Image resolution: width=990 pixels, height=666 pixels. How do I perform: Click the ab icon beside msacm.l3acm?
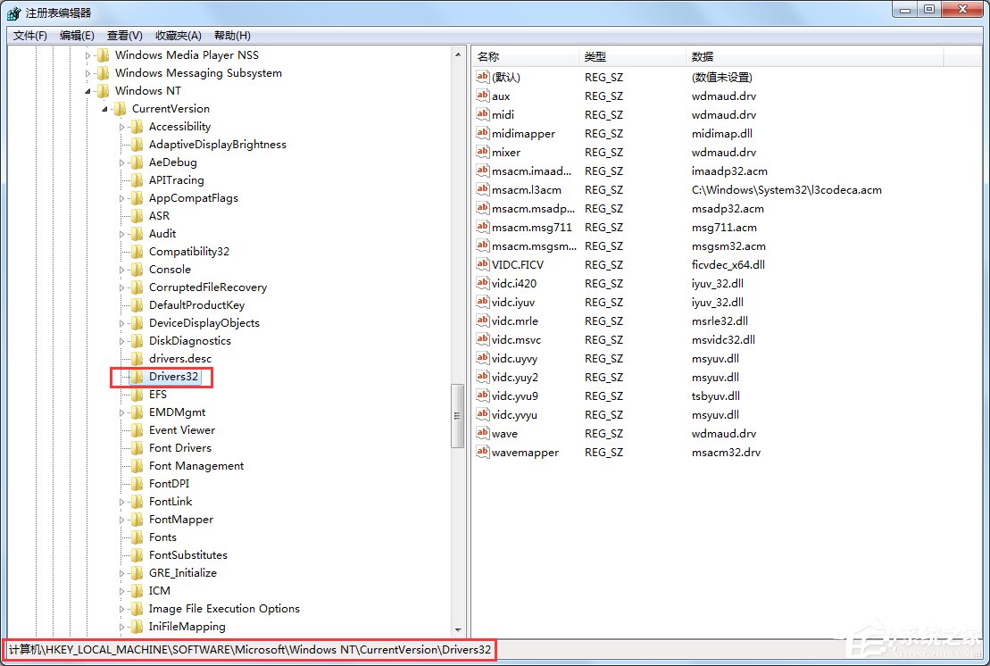(482, 189)
